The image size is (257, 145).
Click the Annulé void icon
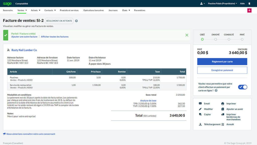tap(223, 124)
